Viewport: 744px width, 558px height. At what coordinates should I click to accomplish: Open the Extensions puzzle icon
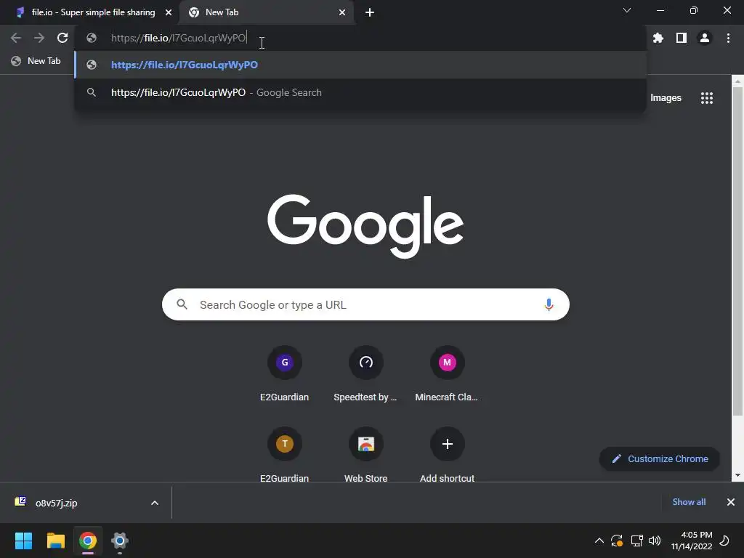[658, 38]
